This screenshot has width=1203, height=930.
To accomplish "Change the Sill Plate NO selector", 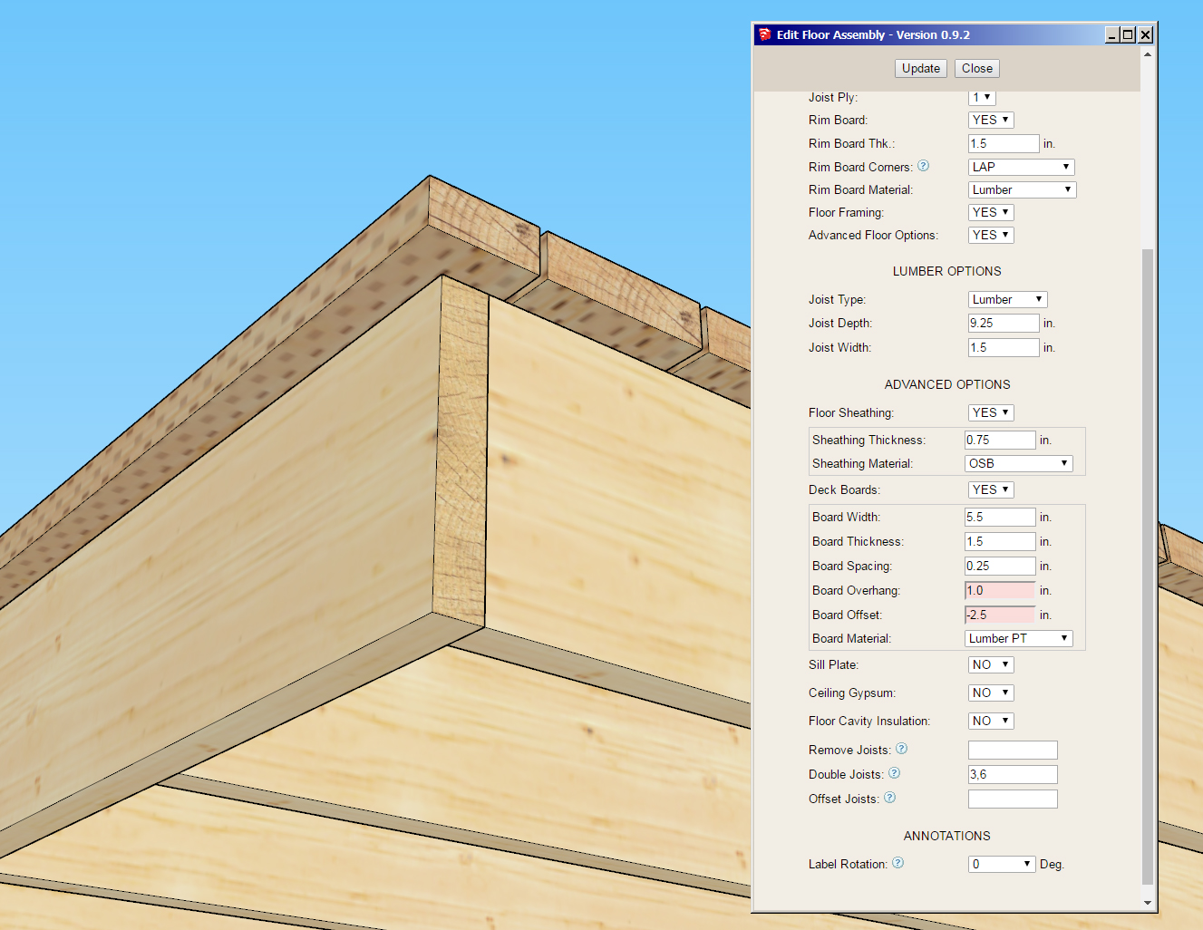I will click(x=990, y=664).
